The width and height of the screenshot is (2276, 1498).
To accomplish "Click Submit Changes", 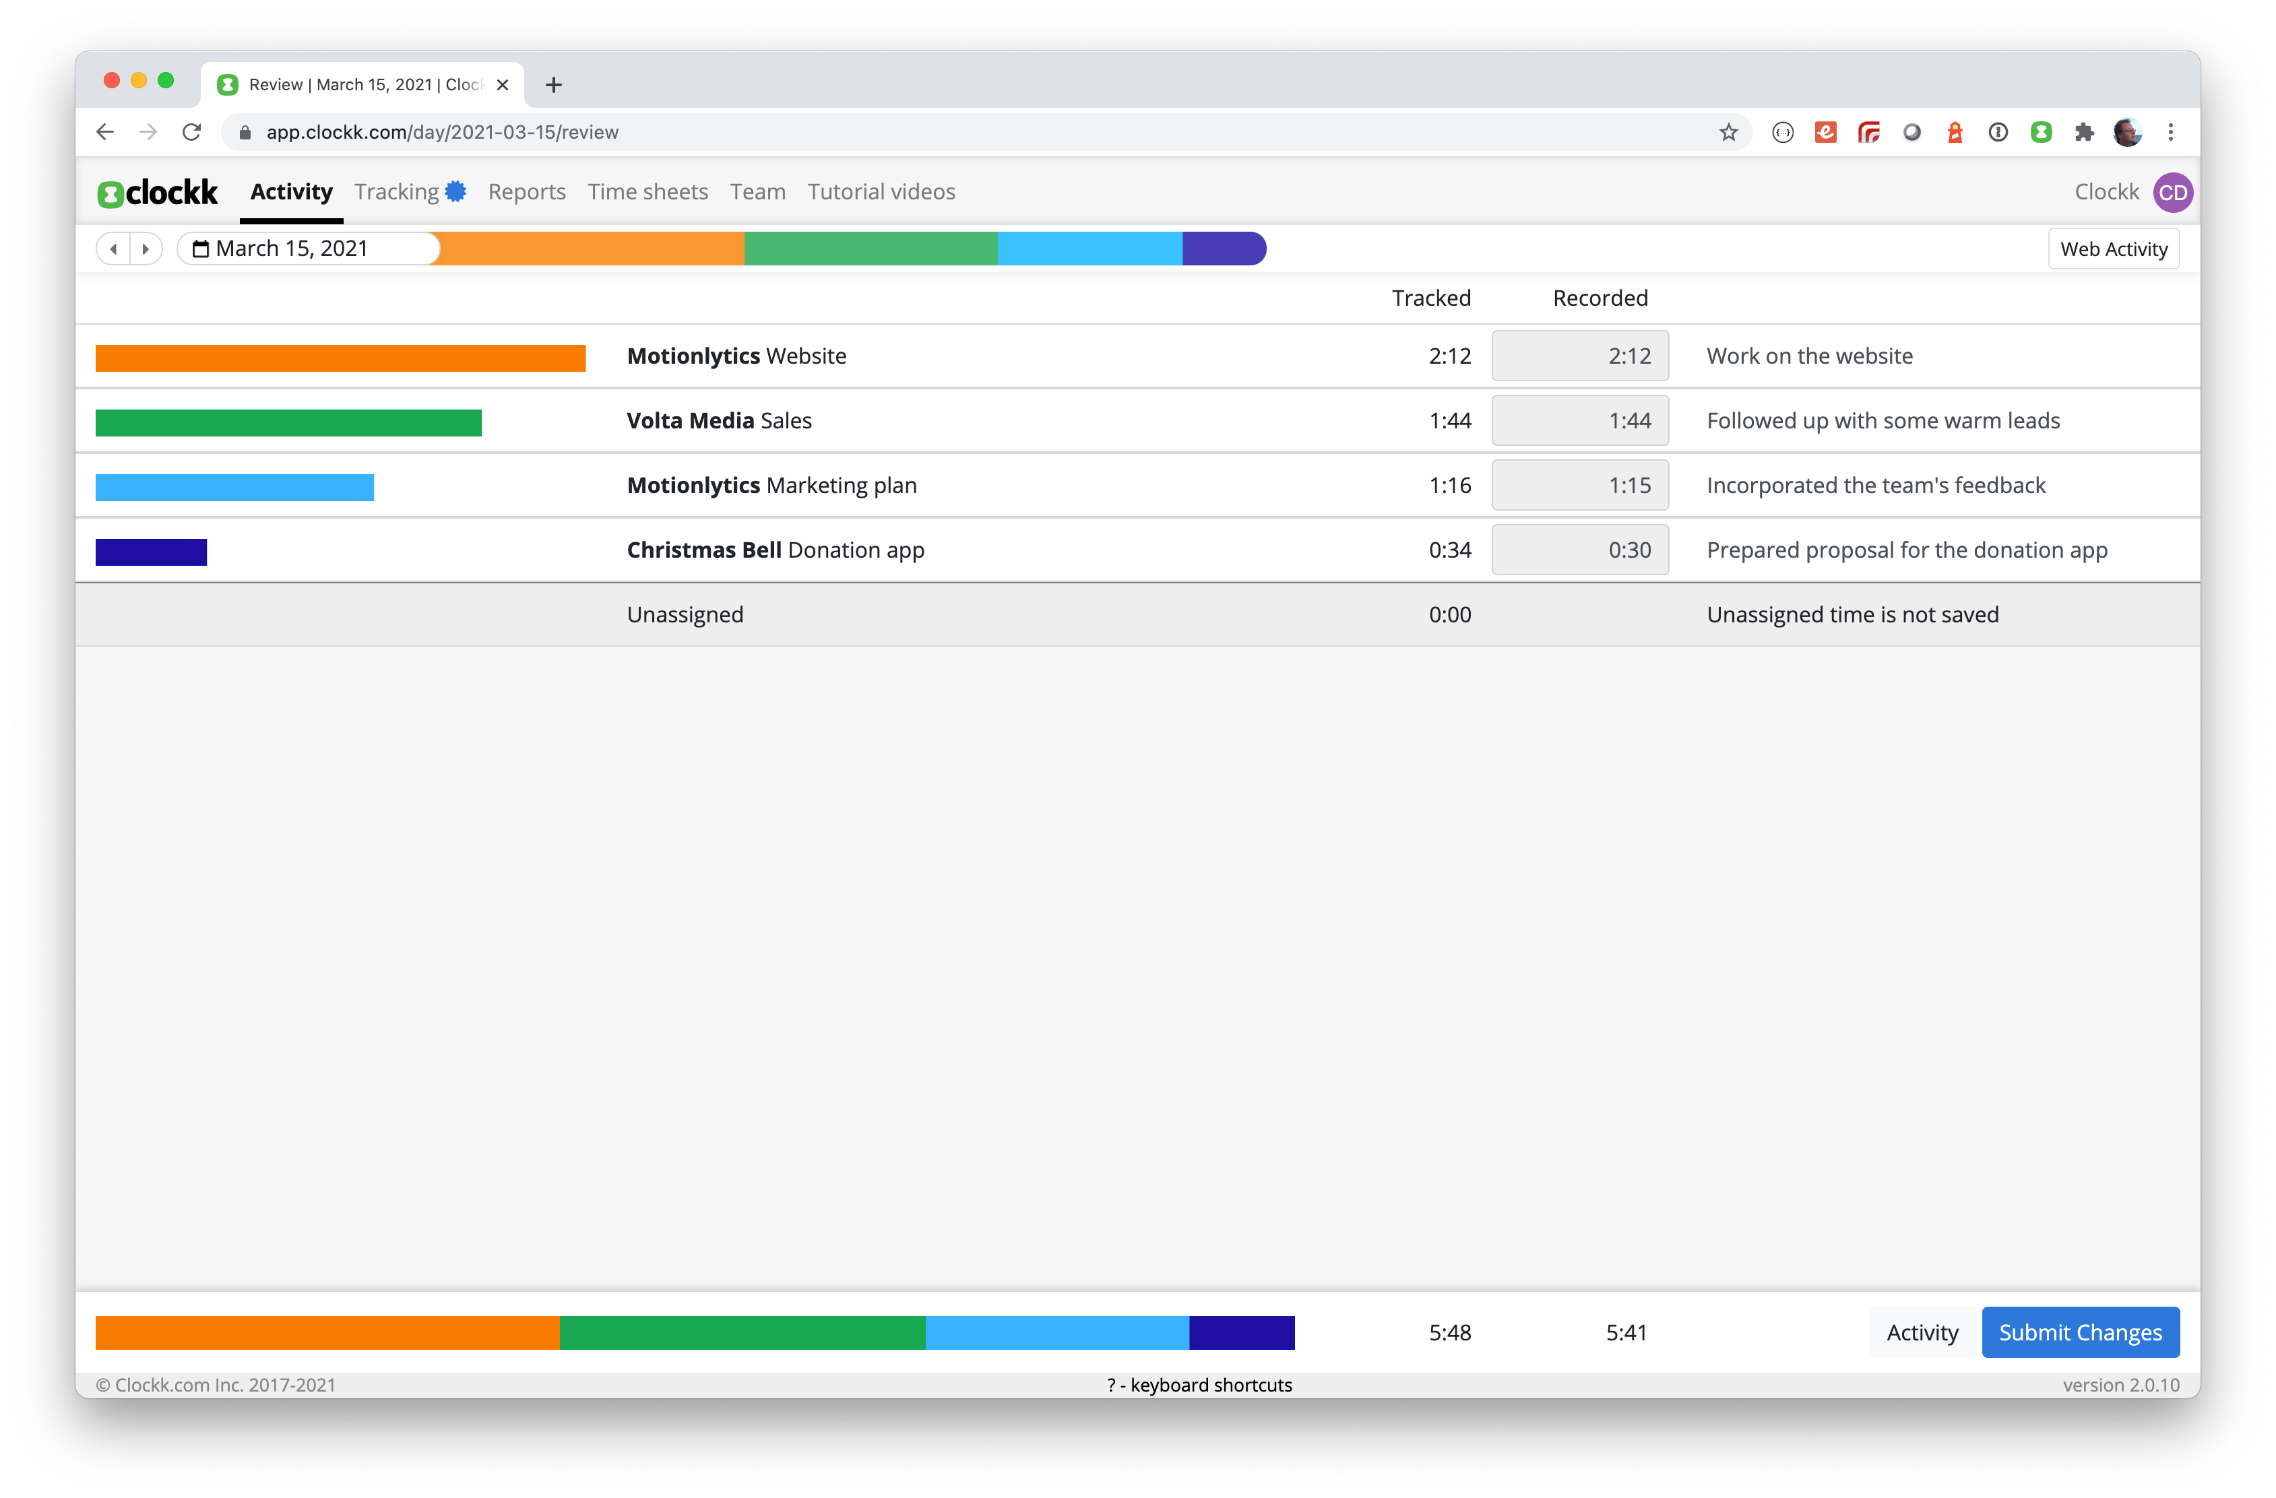I will tap(2080, 1332).
